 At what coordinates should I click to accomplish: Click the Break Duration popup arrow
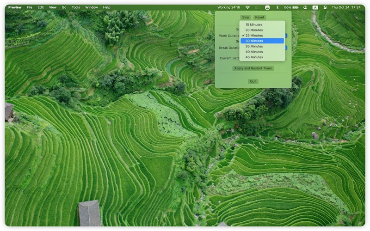click(x=286, y=48)
